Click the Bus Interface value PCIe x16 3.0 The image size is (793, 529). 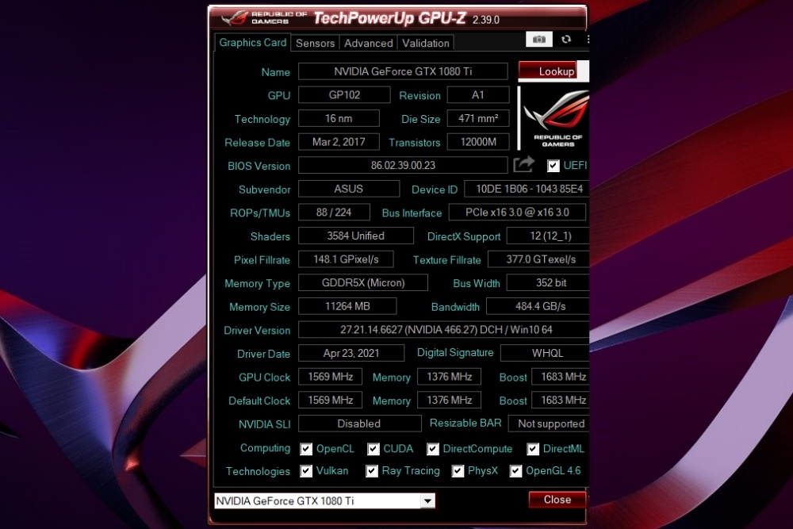coord(517,212)
